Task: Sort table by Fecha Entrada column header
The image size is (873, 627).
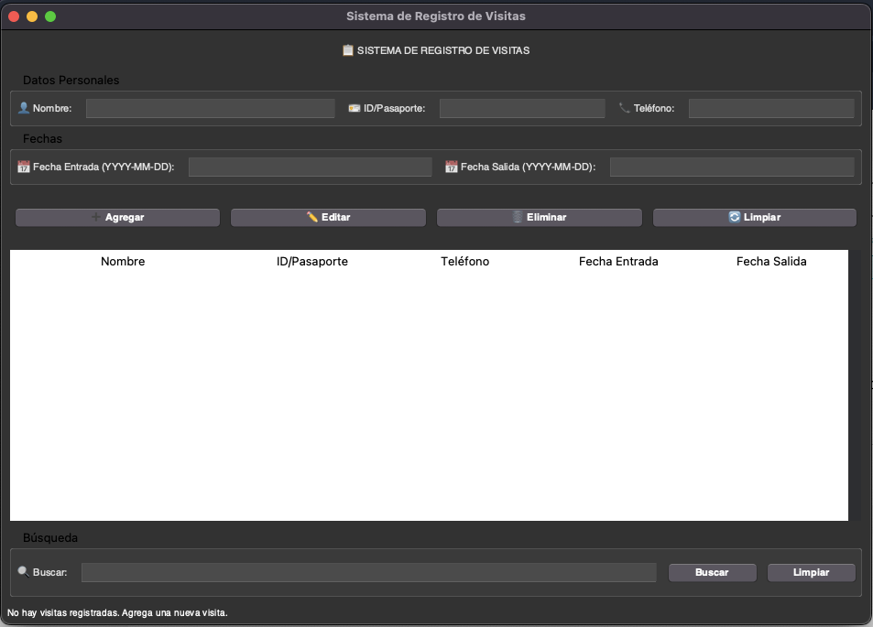Action: (x=618, y=262)
